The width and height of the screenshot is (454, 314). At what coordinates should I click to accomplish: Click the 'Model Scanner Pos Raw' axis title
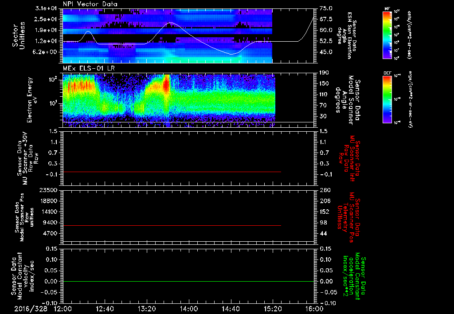pyautogui.click(x=25, y=217)
